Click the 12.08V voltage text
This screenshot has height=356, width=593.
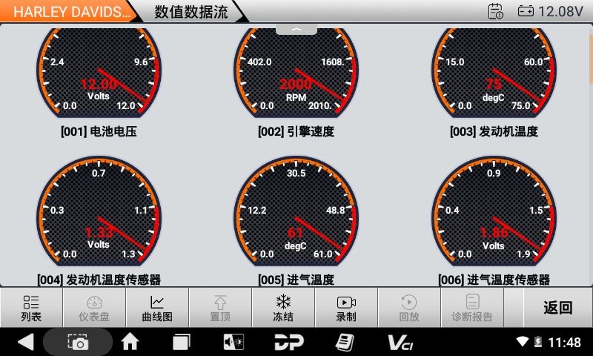(560, 11)
